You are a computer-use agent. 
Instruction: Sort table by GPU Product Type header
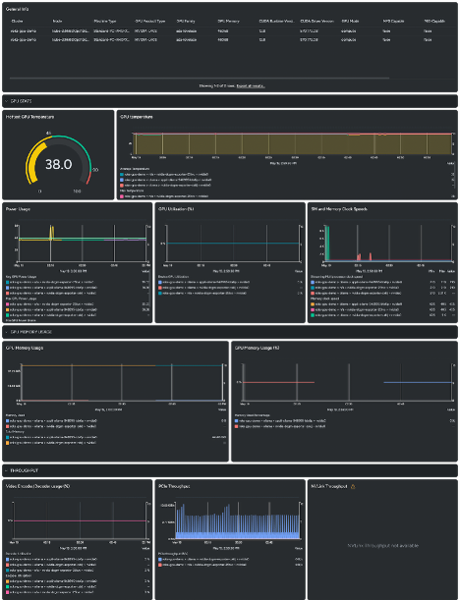pyautogui.click(x=149, y=22)
